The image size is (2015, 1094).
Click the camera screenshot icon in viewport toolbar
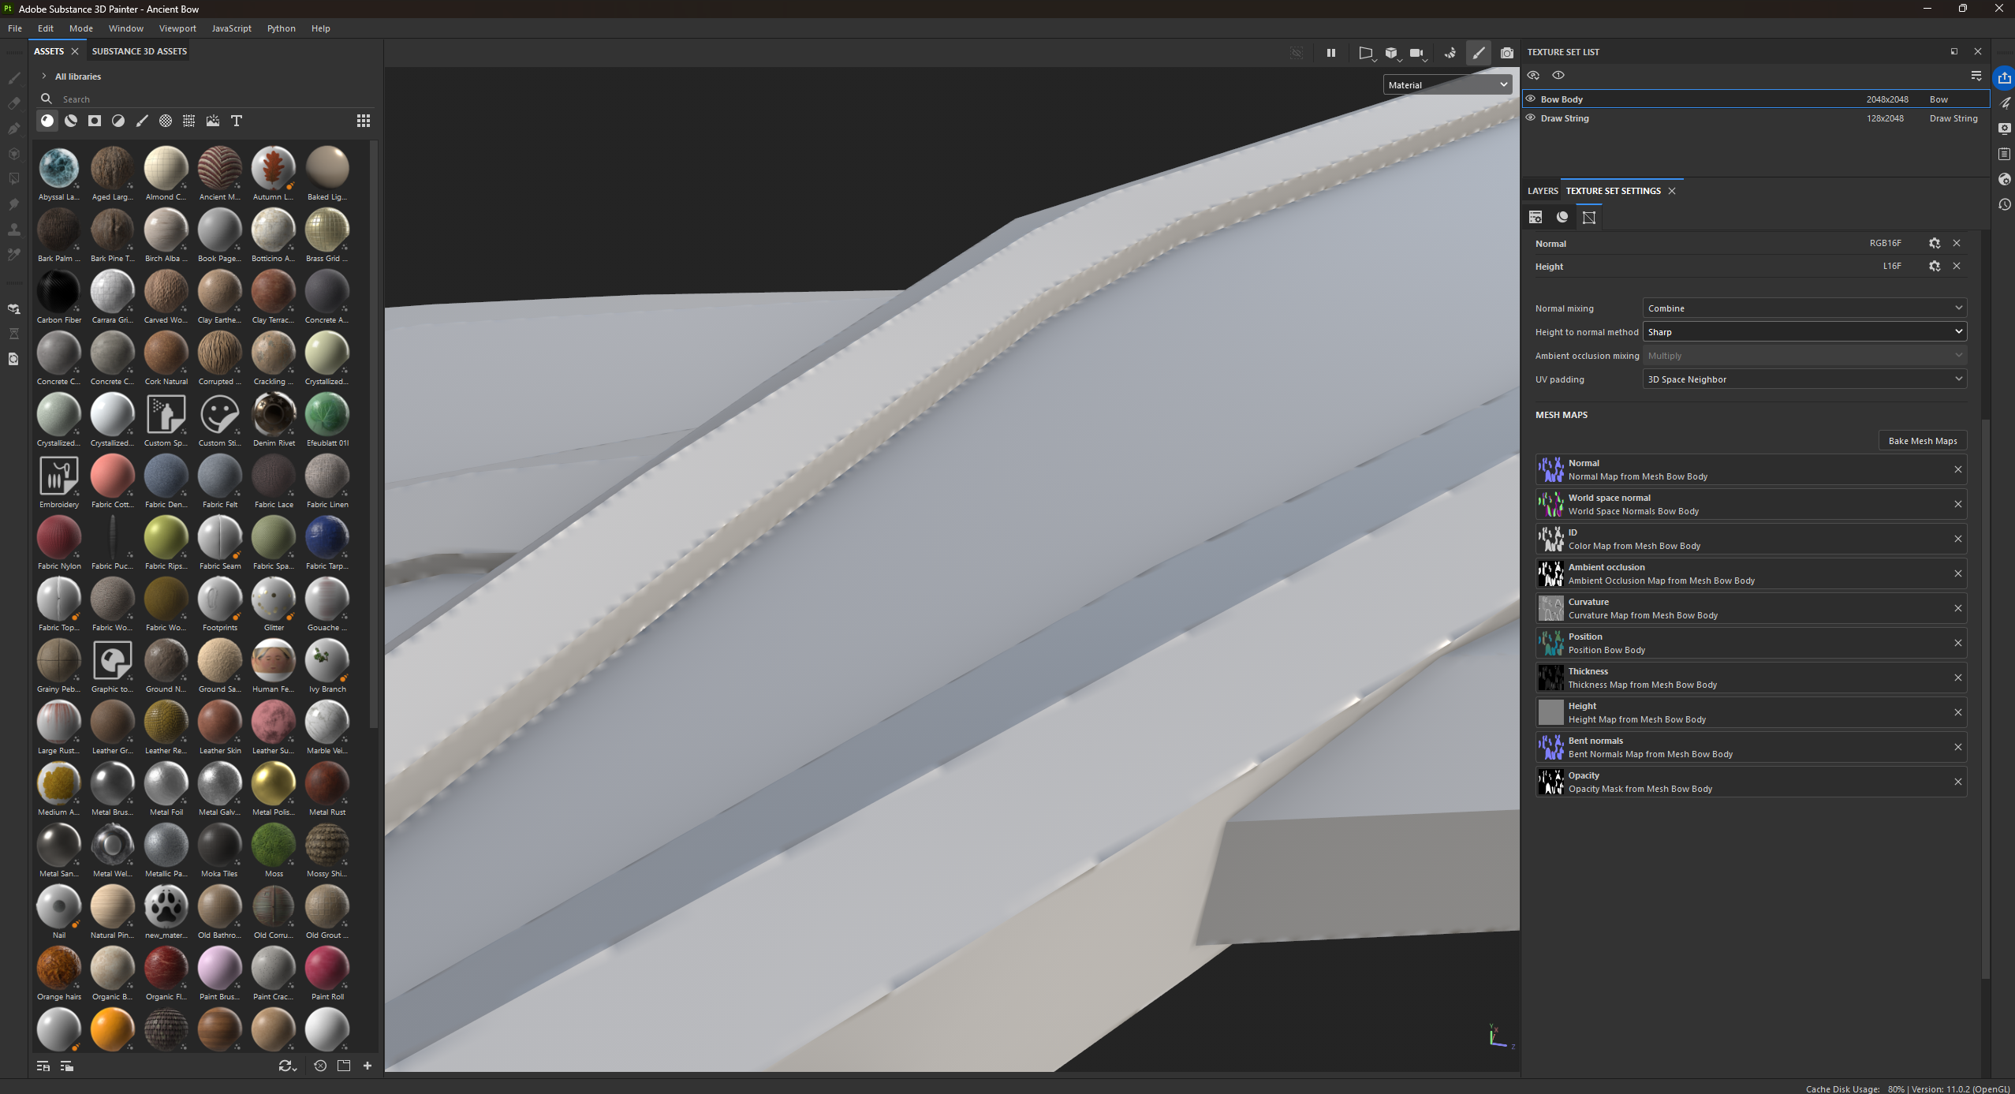(1507, 53)
